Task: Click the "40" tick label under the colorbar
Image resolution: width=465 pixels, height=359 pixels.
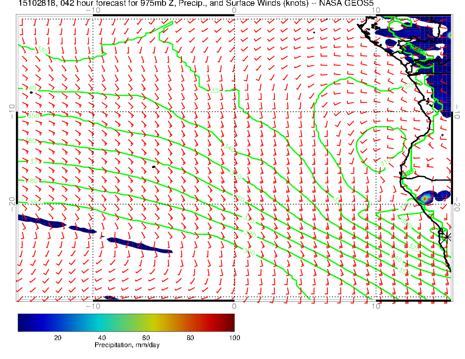Action: pos(102,338)
